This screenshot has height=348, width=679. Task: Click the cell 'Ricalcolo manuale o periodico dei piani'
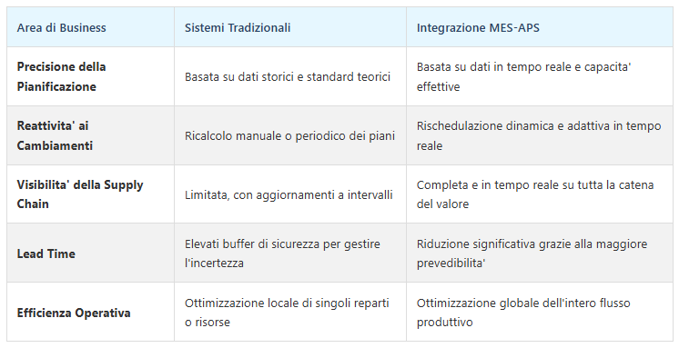[x=290, y=135]
